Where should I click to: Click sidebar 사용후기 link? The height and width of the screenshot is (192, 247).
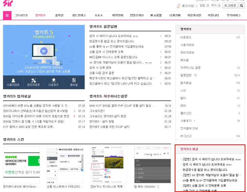click(x=186, y=121)
